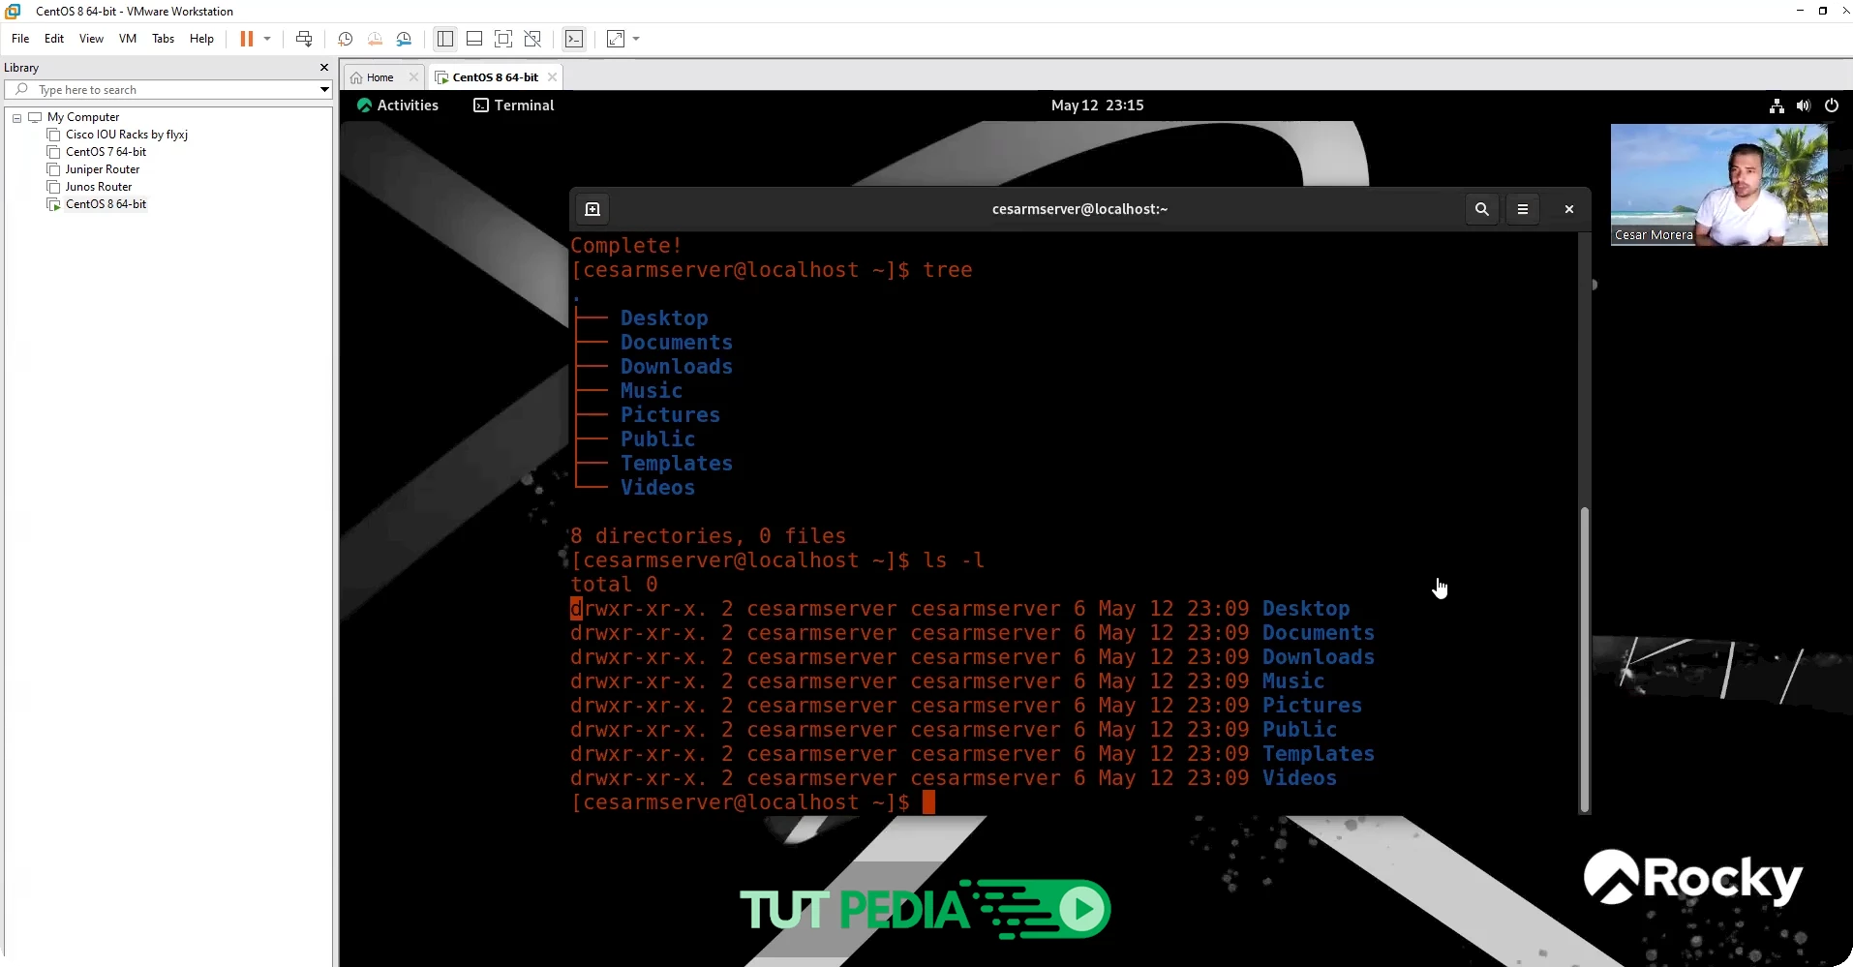This screenshot has width=1853, height=967.
Task: Send Ctrl+Alt+Del to the VM
Action: pyautogui.click(x=304, y=39)
